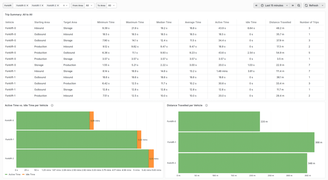The image size is (328, 180).
Task: Sort table by Minimum Time column
Action: tap(106, 22)
